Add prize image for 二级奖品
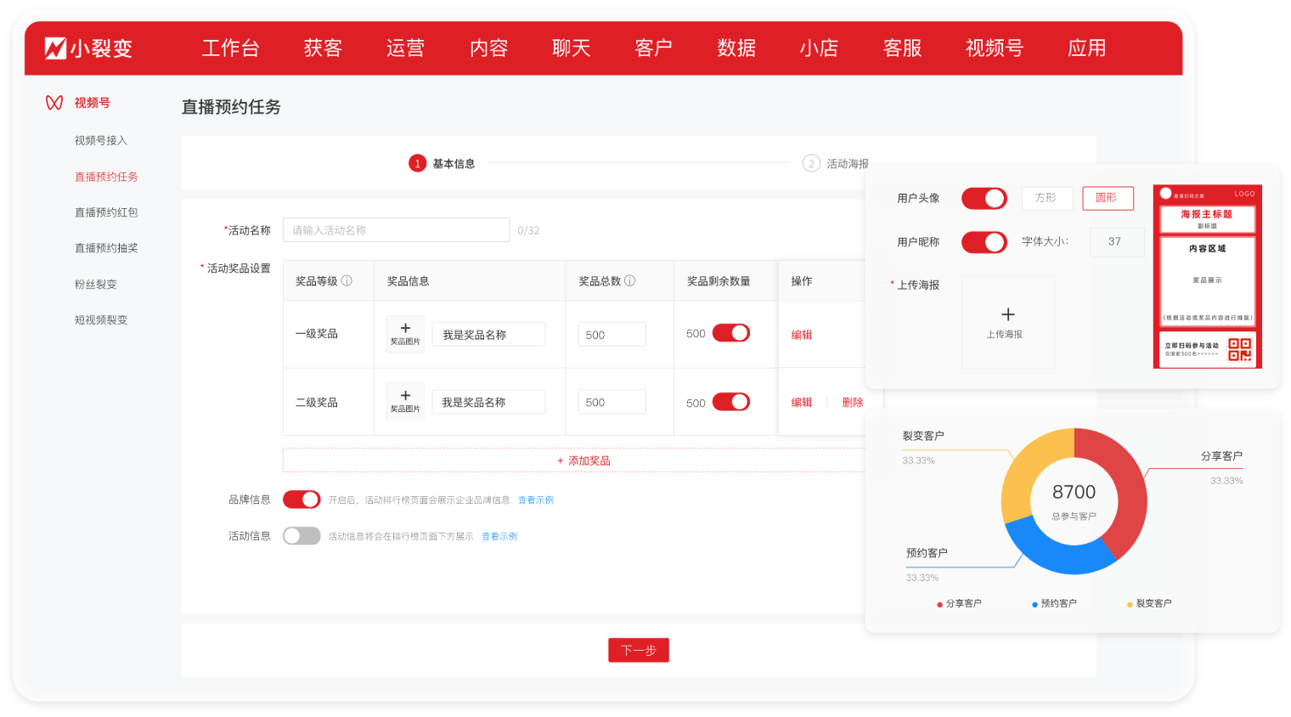This screenshot has height=717, width=1291. tap(405, 402)
